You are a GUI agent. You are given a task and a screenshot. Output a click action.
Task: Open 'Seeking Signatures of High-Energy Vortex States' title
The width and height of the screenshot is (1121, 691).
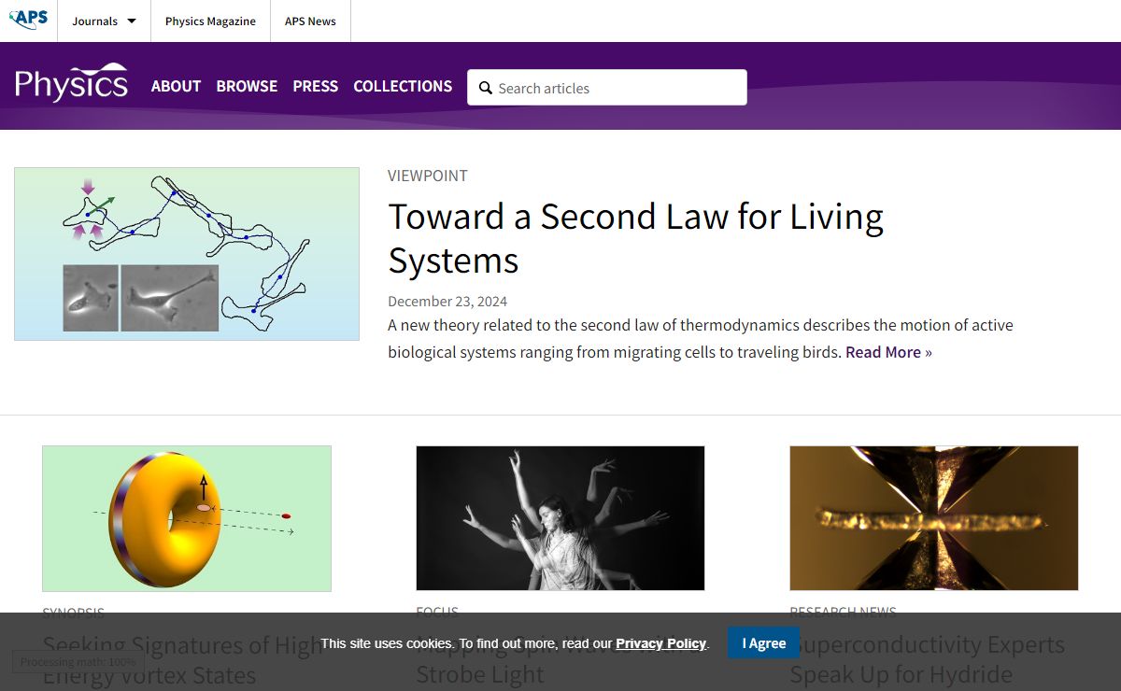point(181,660)
